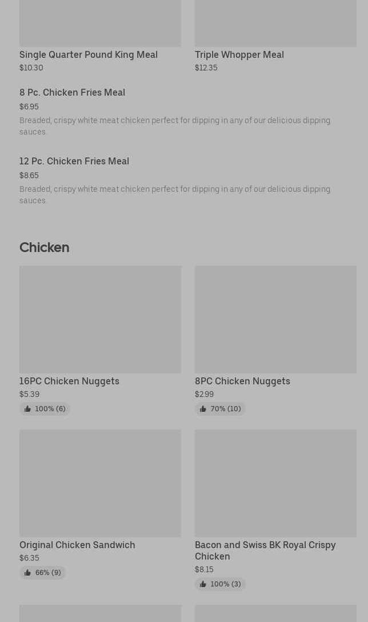Open the Triple Whopper Meal title
This screenshot has height=622, width=368.
(x=239, y=54)
